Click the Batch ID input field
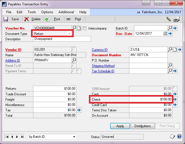Screen dimensions: 185x144 coord(151,28)
